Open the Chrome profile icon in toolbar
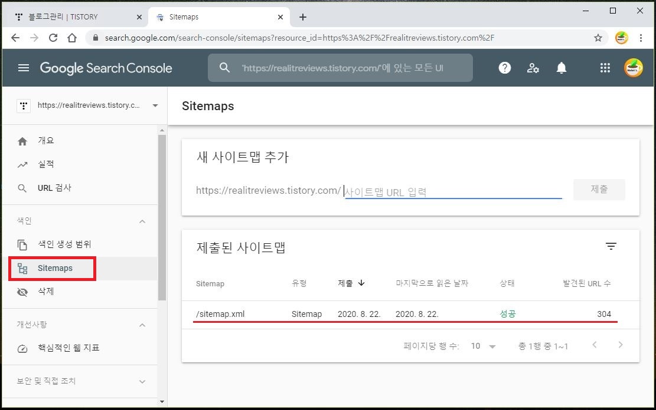Image resolution: width=656 pixels, height=410 pixels. [x=621, y=38]
